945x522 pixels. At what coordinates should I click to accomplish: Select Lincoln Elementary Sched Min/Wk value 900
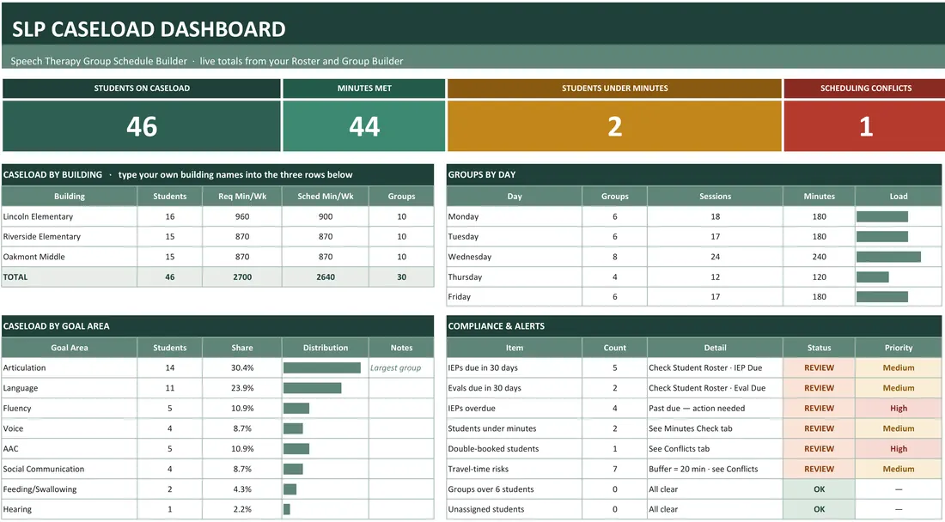[x=326, y=216]
